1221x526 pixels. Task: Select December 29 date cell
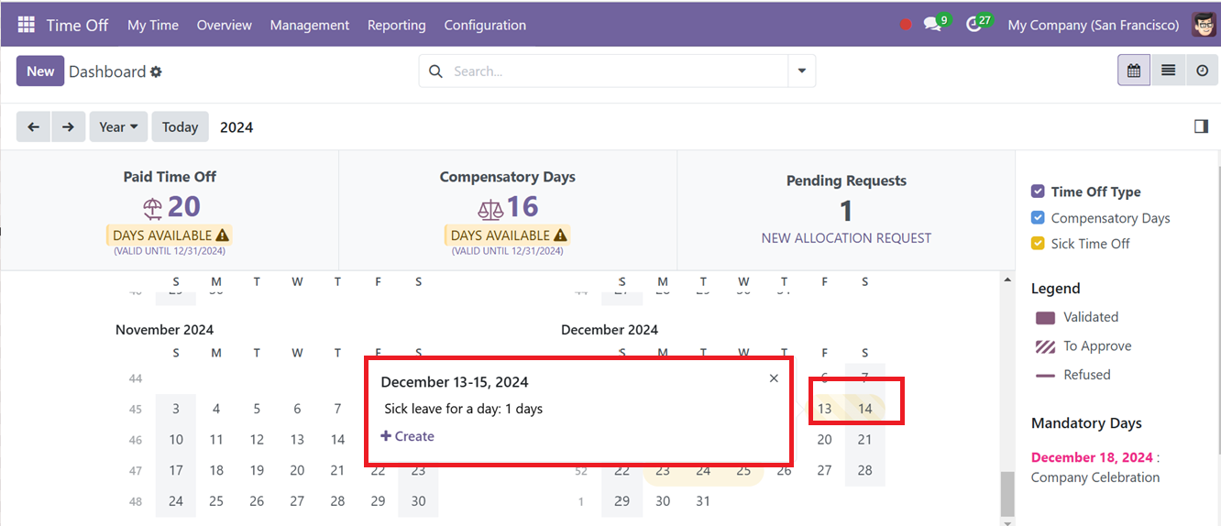click(x=622, y=501)
